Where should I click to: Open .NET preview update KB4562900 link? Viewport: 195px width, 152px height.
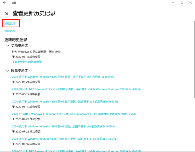(x=74, y=114)
